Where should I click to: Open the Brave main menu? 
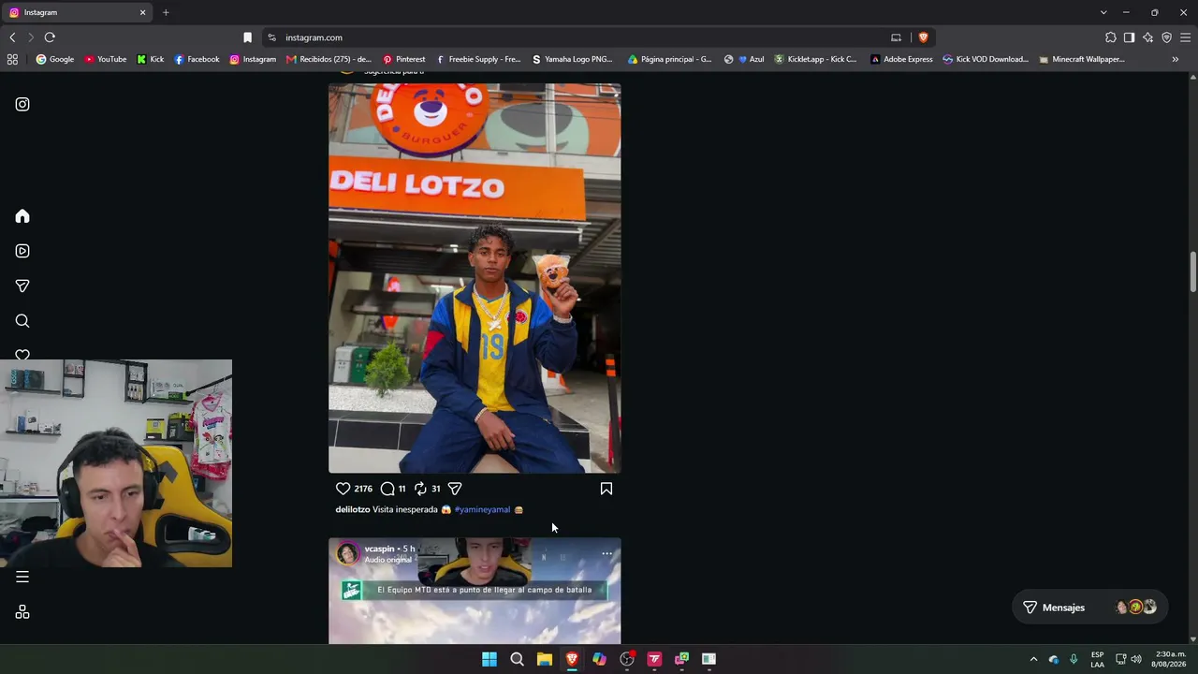1185,37
